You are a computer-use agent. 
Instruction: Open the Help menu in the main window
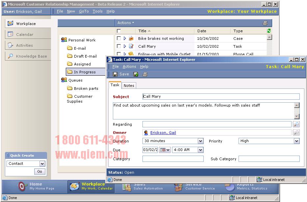point(111,12)
